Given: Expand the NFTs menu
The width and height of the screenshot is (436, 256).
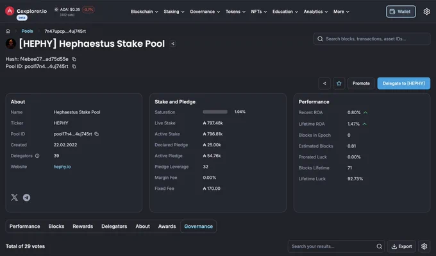Looking at the screenshot, I should [x=258, y=12].
